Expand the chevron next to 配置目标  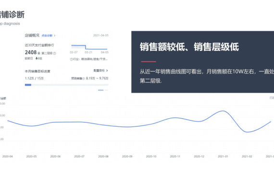click(x=107, y=71)
